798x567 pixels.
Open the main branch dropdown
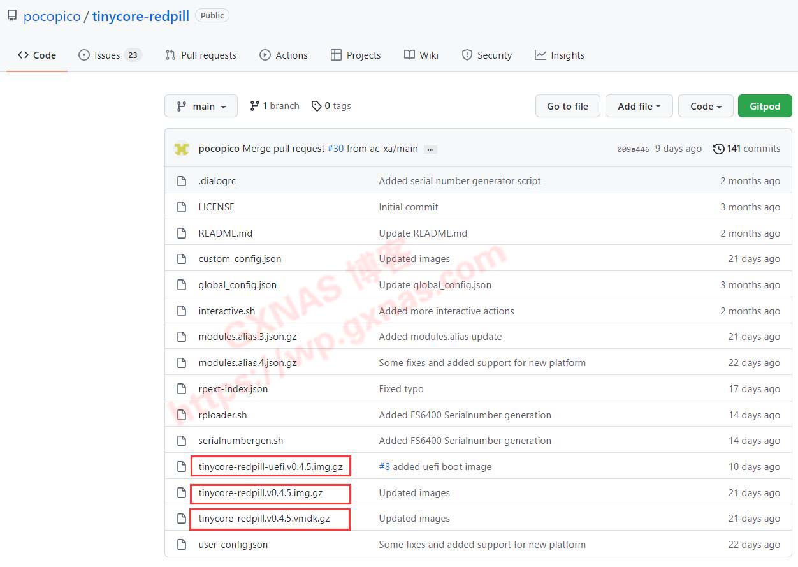pyautogui.click(x=201, y=106)
